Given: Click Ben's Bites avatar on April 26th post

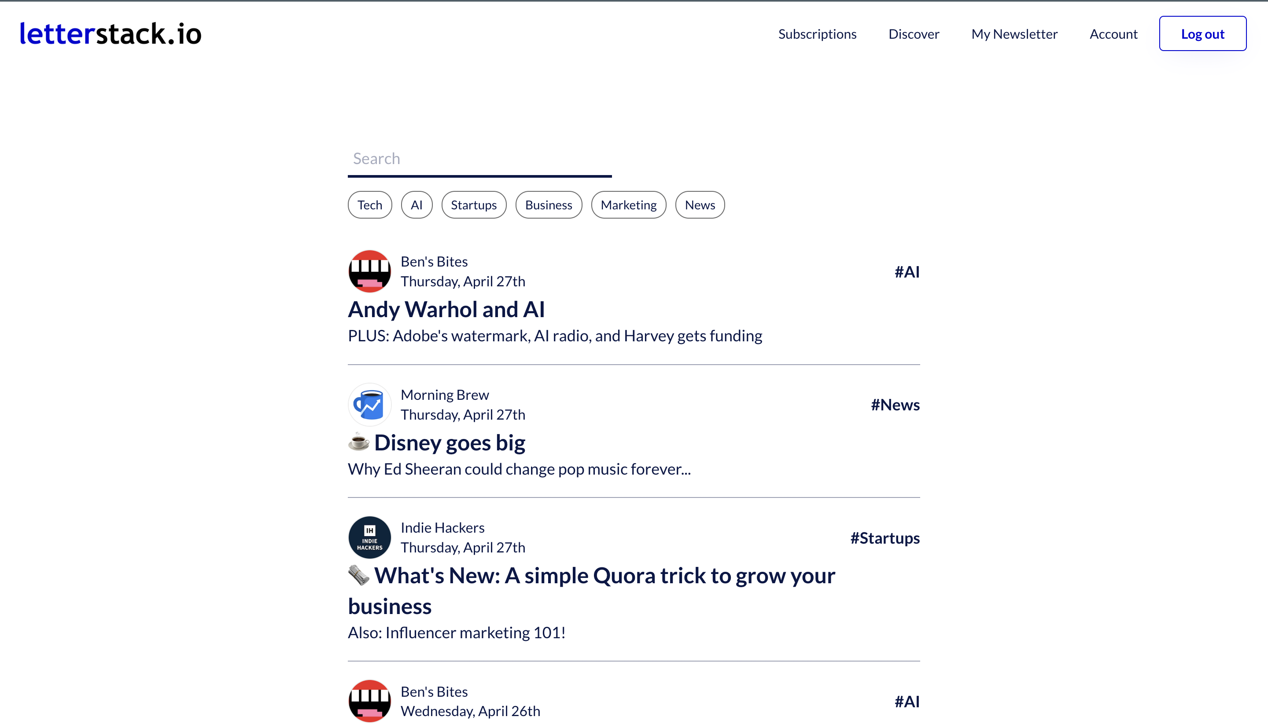Looking at the screenshot, I should point(369,701).
